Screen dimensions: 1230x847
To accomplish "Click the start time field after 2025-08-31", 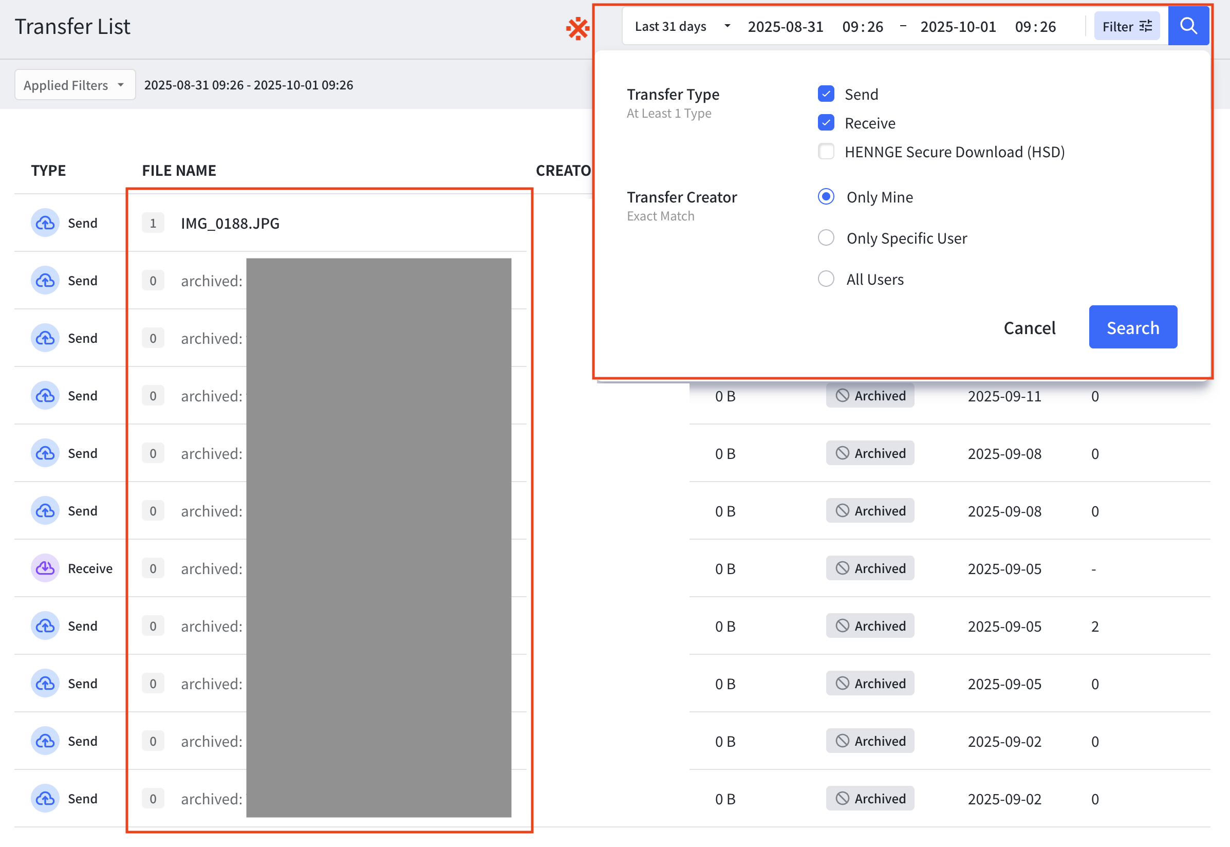I will (x=863, y=26).
